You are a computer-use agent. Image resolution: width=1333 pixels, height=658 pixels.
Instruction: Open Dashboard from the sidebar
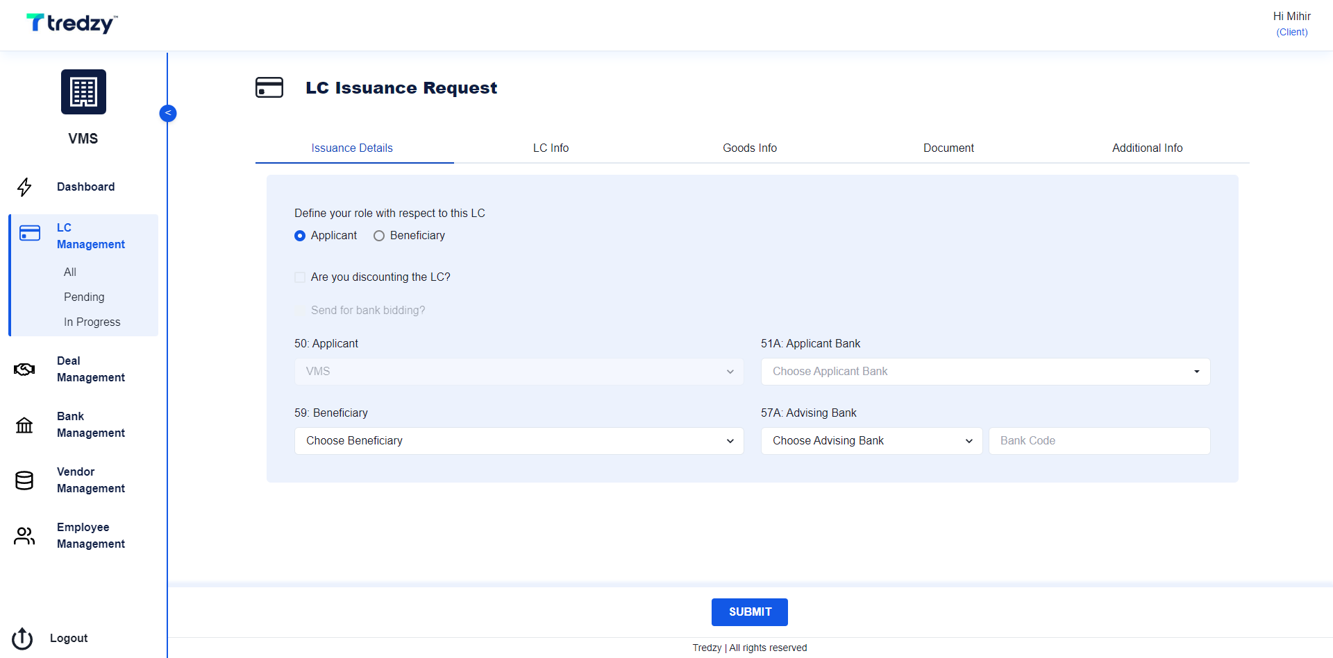point(86,187)
